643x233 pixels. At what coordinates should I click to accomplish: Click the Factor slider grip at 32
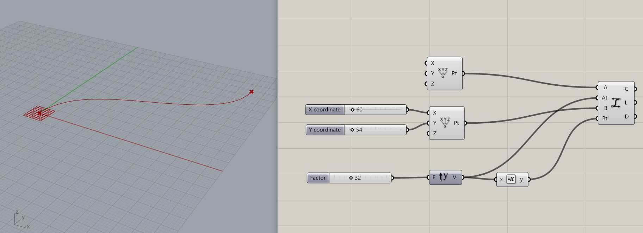(351, 178)
